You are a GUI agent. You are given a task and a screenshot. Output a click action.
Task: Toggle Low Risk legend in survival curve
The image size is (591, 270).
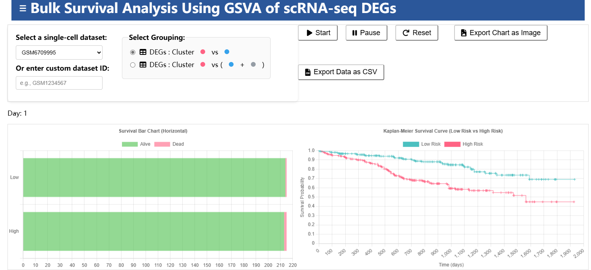pos(410,144)
